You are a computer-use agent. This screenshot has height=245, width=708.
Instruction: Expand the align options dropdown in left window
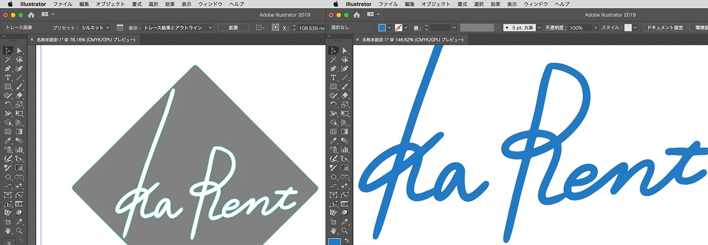tap(260, 28)
